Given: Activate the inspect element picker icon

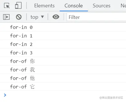Looking at the screenshot, I should tap(7, 6).
